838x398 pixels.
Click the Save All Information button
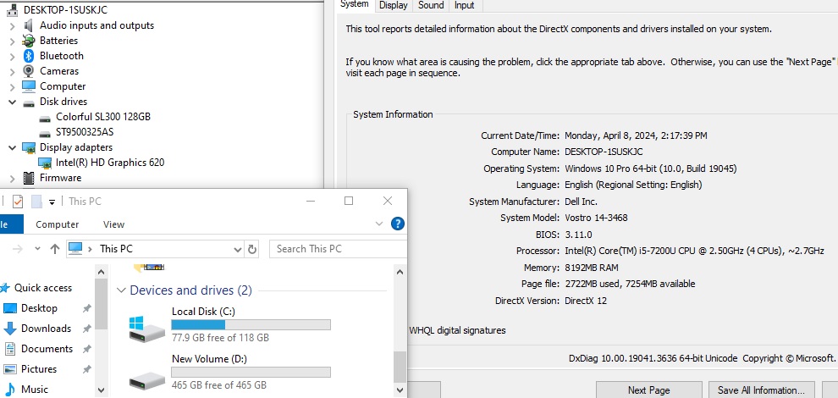coord(760,390)
